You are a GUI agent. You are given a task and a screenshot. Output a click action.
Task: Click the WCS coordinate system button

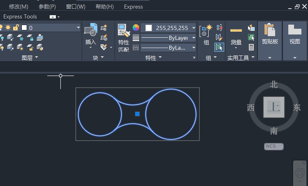(274, 146)
